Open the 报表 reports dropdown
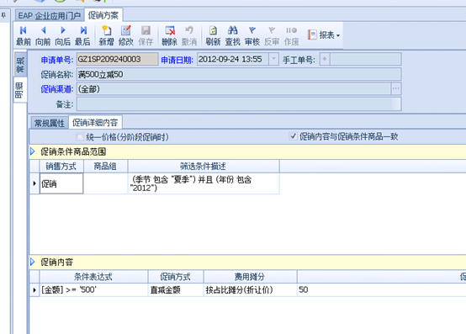 coord(324,35)
